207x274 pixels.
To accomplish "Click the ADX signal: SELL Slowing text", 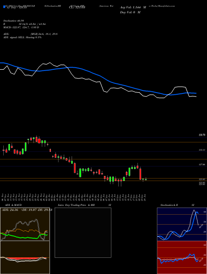I will [x=22, y=37].
